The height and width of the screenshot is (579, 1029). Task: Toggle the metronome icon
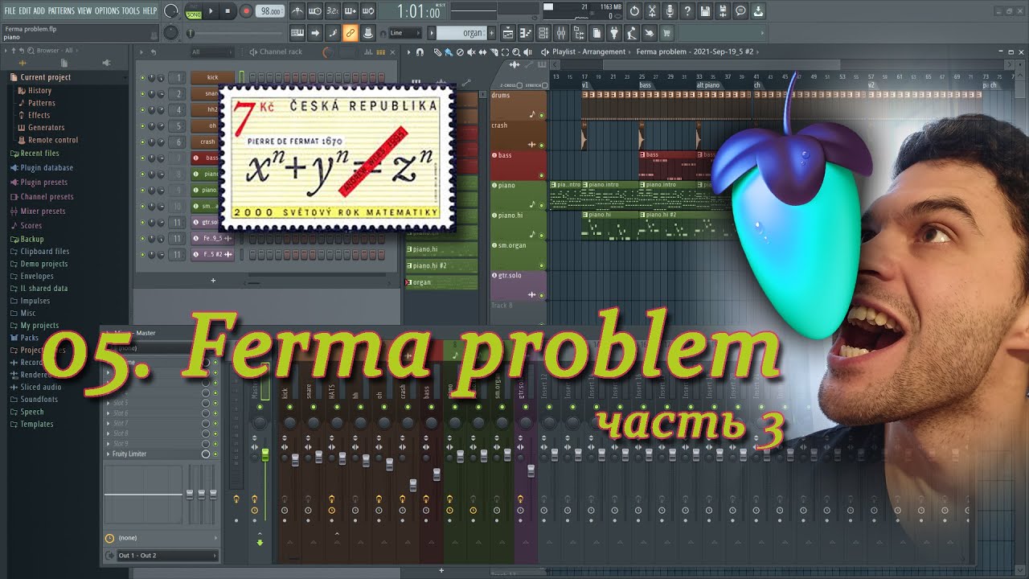[297, 11]
